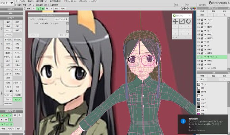Open the 選択部属性(A) menu

42,1
